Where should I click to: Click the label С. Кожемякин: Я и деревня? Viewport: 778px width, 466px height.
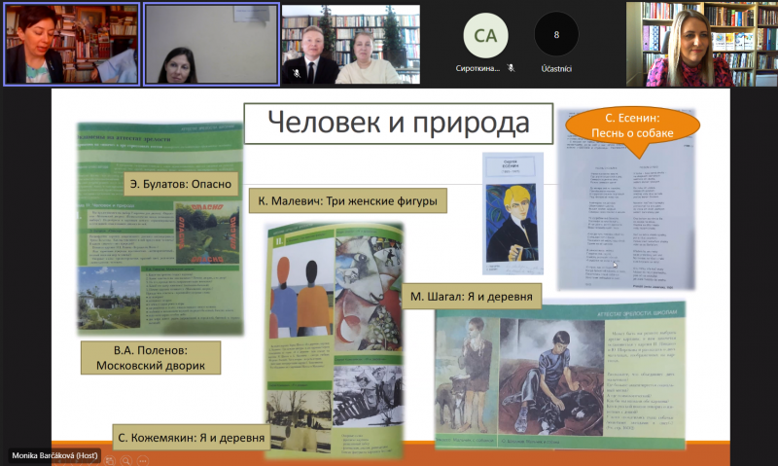(x=190, y=437)
